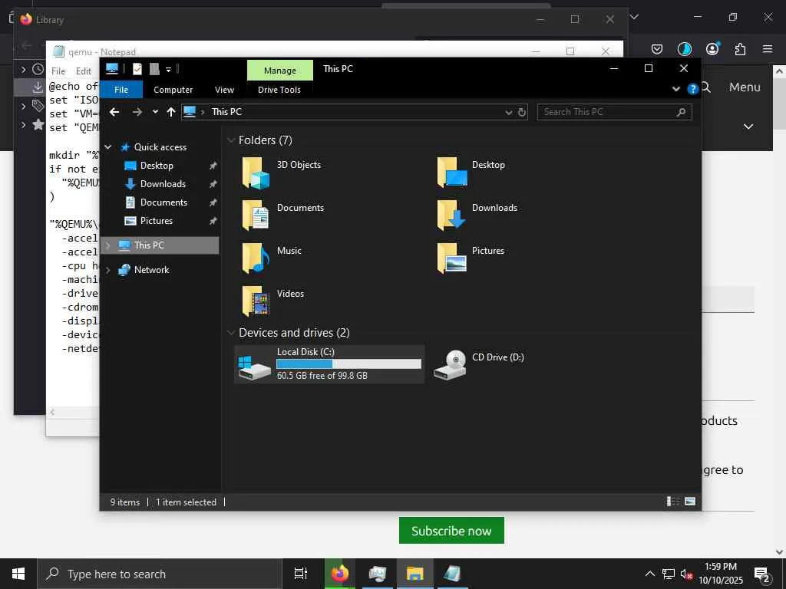
Task: Open the Drive Tools tab
Action: (279, 90)
